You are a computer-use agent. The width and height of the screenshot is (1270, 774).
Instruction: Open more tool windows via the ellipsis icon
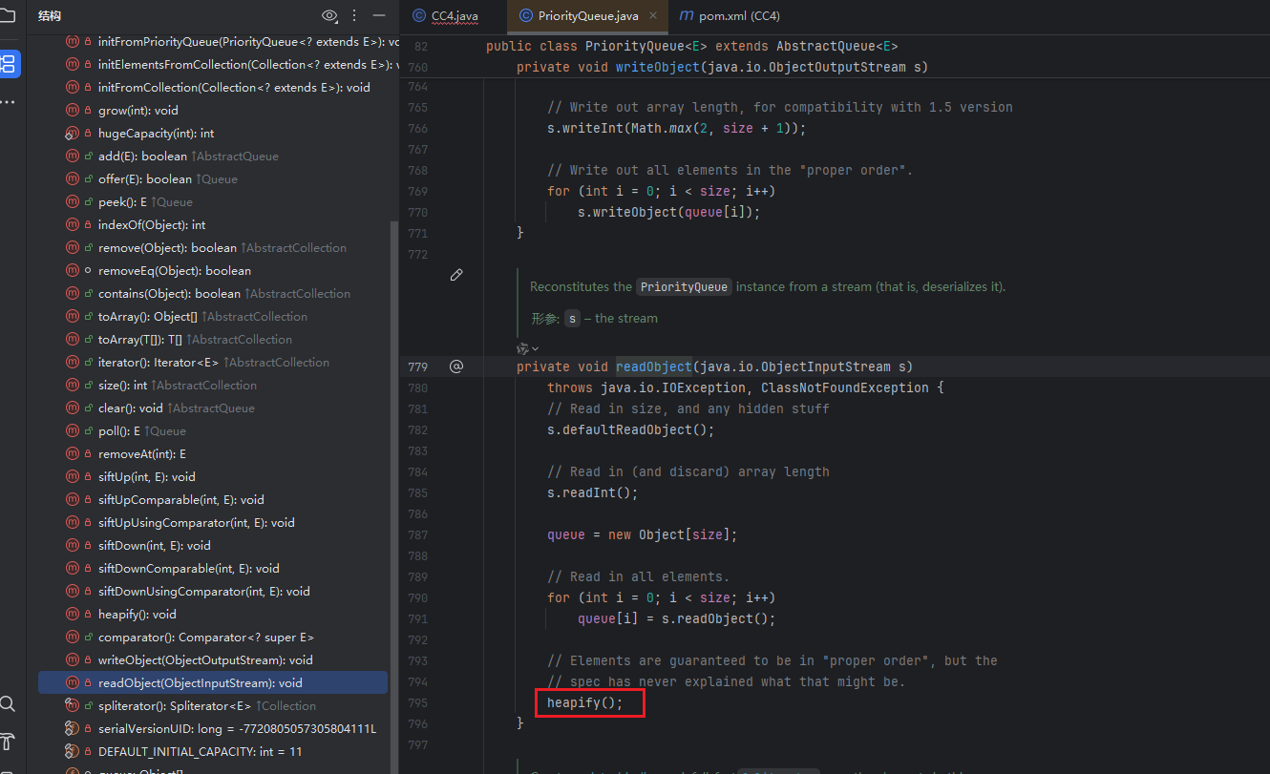pos(8,101)
